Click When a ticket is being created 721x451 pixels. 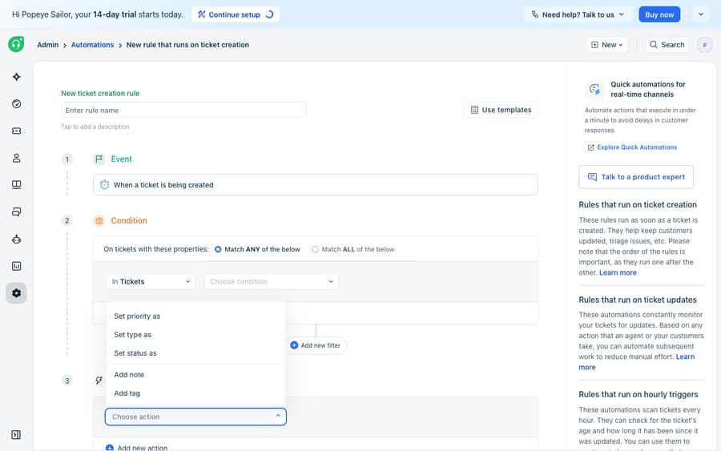click(316, 185)
